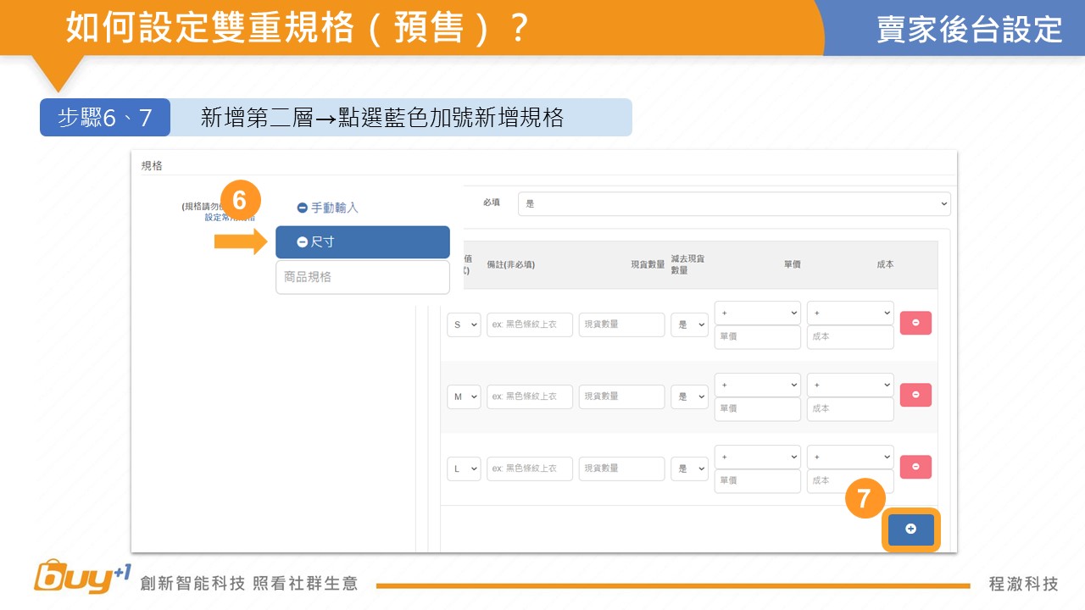Click the 備註 field in M row

(530, 396)
